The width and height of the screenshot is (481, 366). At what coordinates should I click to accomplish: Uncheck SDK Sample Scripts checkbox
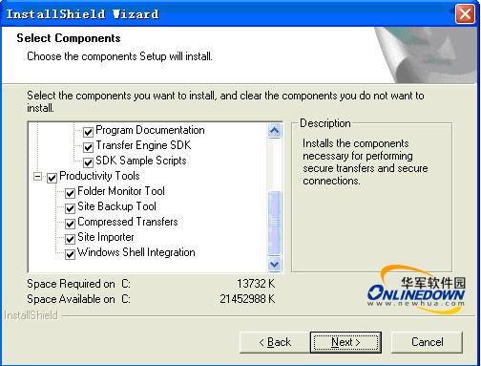coord(88,161)
